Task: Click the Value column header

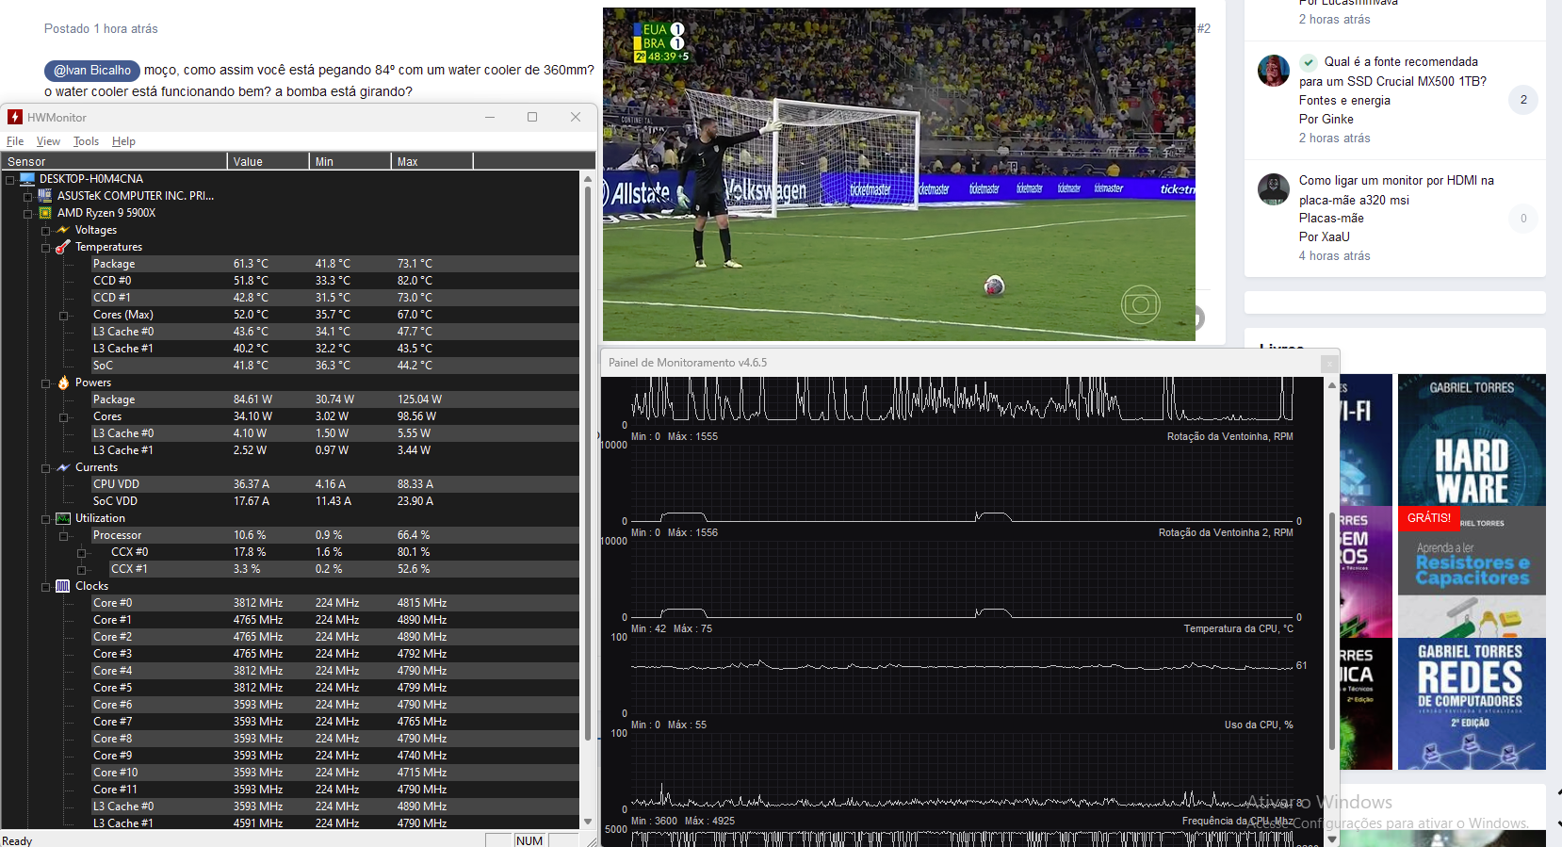Action: pyautogui.click(x=268, y=161)
